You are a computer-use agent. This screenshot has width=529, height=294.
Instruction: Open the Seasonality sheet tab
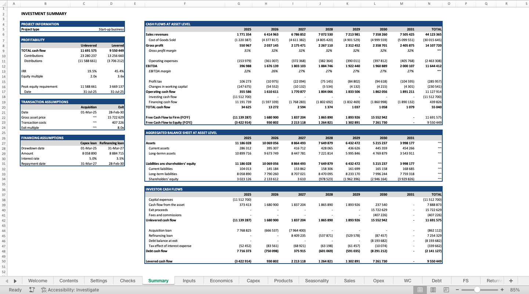(x=317, y=281)
